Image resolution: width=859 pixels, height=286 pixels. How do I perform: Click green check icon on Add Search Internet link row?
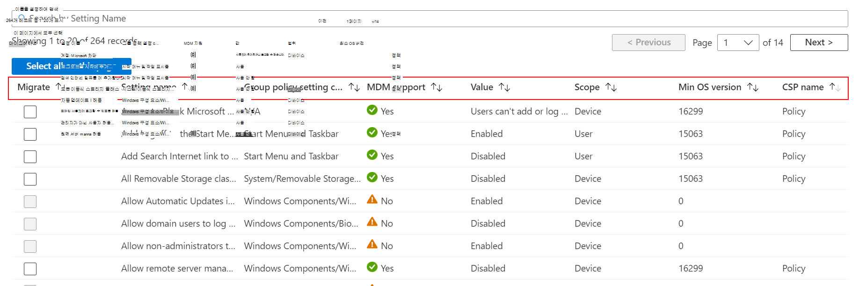[x=372, y=155]
